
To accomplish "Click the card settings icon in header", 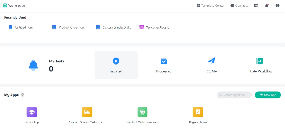I will 256,6.
